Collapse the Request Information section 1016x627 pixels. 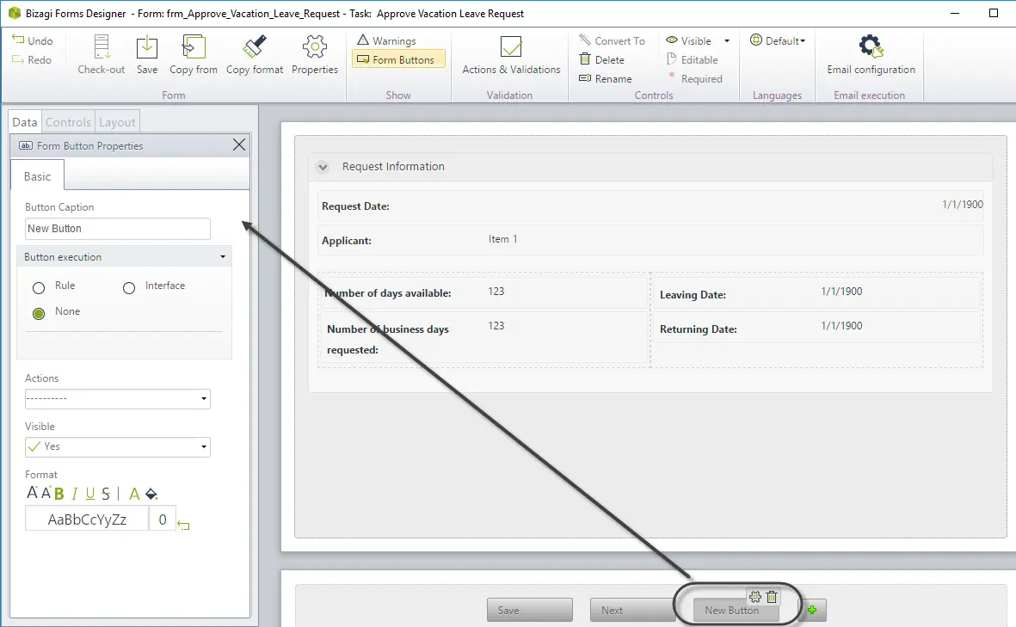tap(322, 167)
